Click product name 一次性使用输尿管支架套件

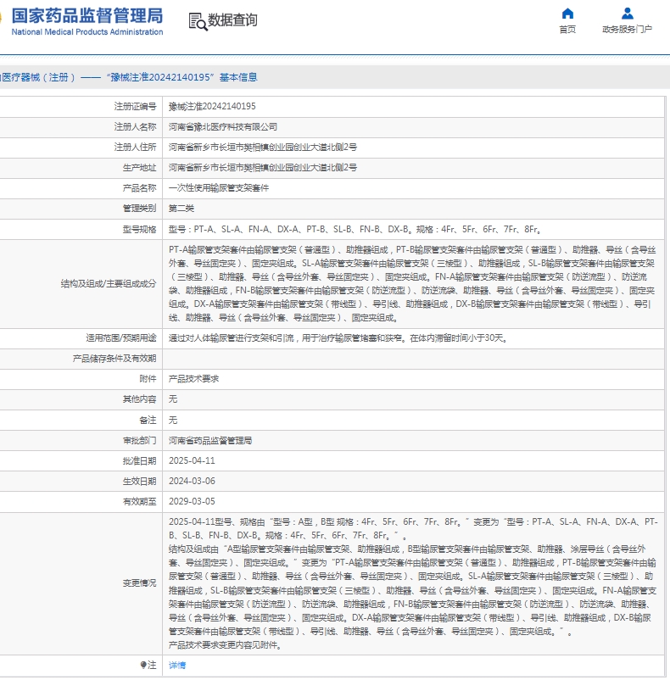pyautogui.click(x=219, y=188)
